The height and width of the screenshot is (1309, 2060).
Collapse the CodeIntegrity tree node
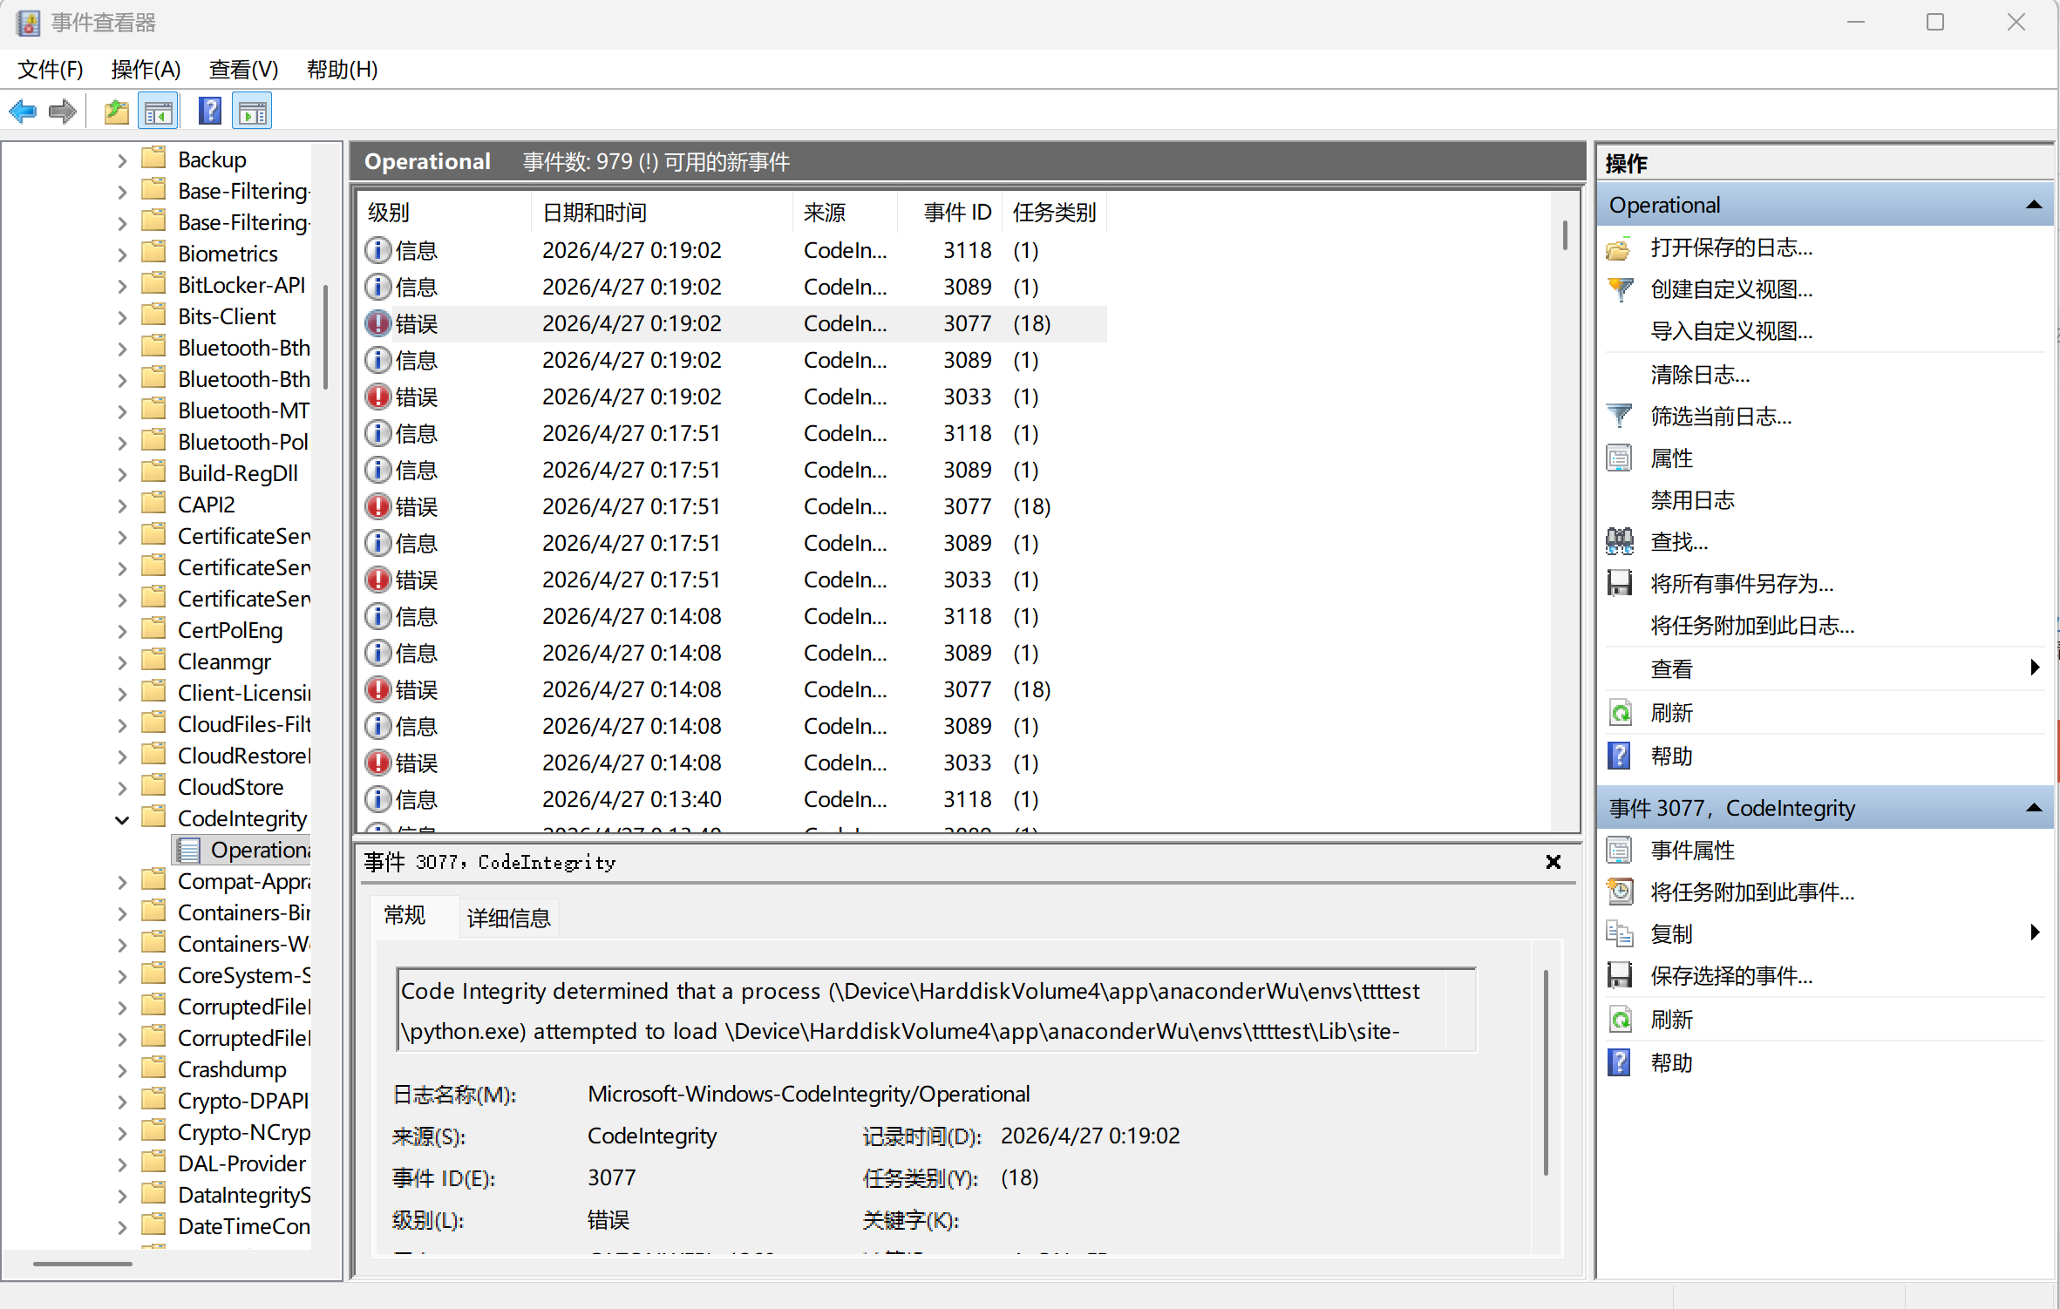pyautogui.click(x=121, y=818)
